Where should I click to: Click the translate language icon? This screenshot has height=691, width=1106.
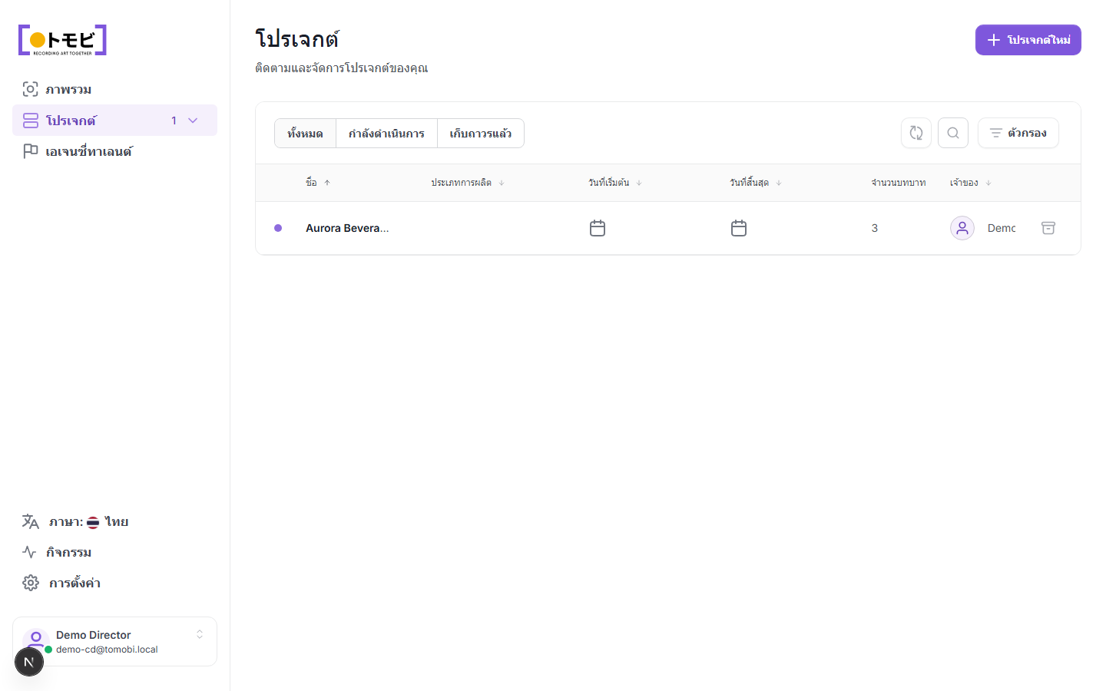click(x=30, y=522)
